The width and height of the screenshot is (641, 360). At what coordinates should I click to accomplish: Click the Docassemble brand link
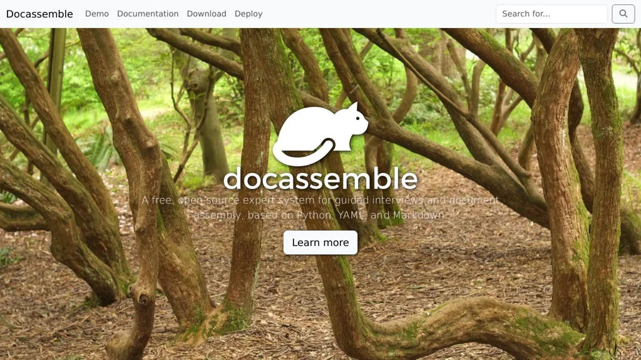point(39,14)
